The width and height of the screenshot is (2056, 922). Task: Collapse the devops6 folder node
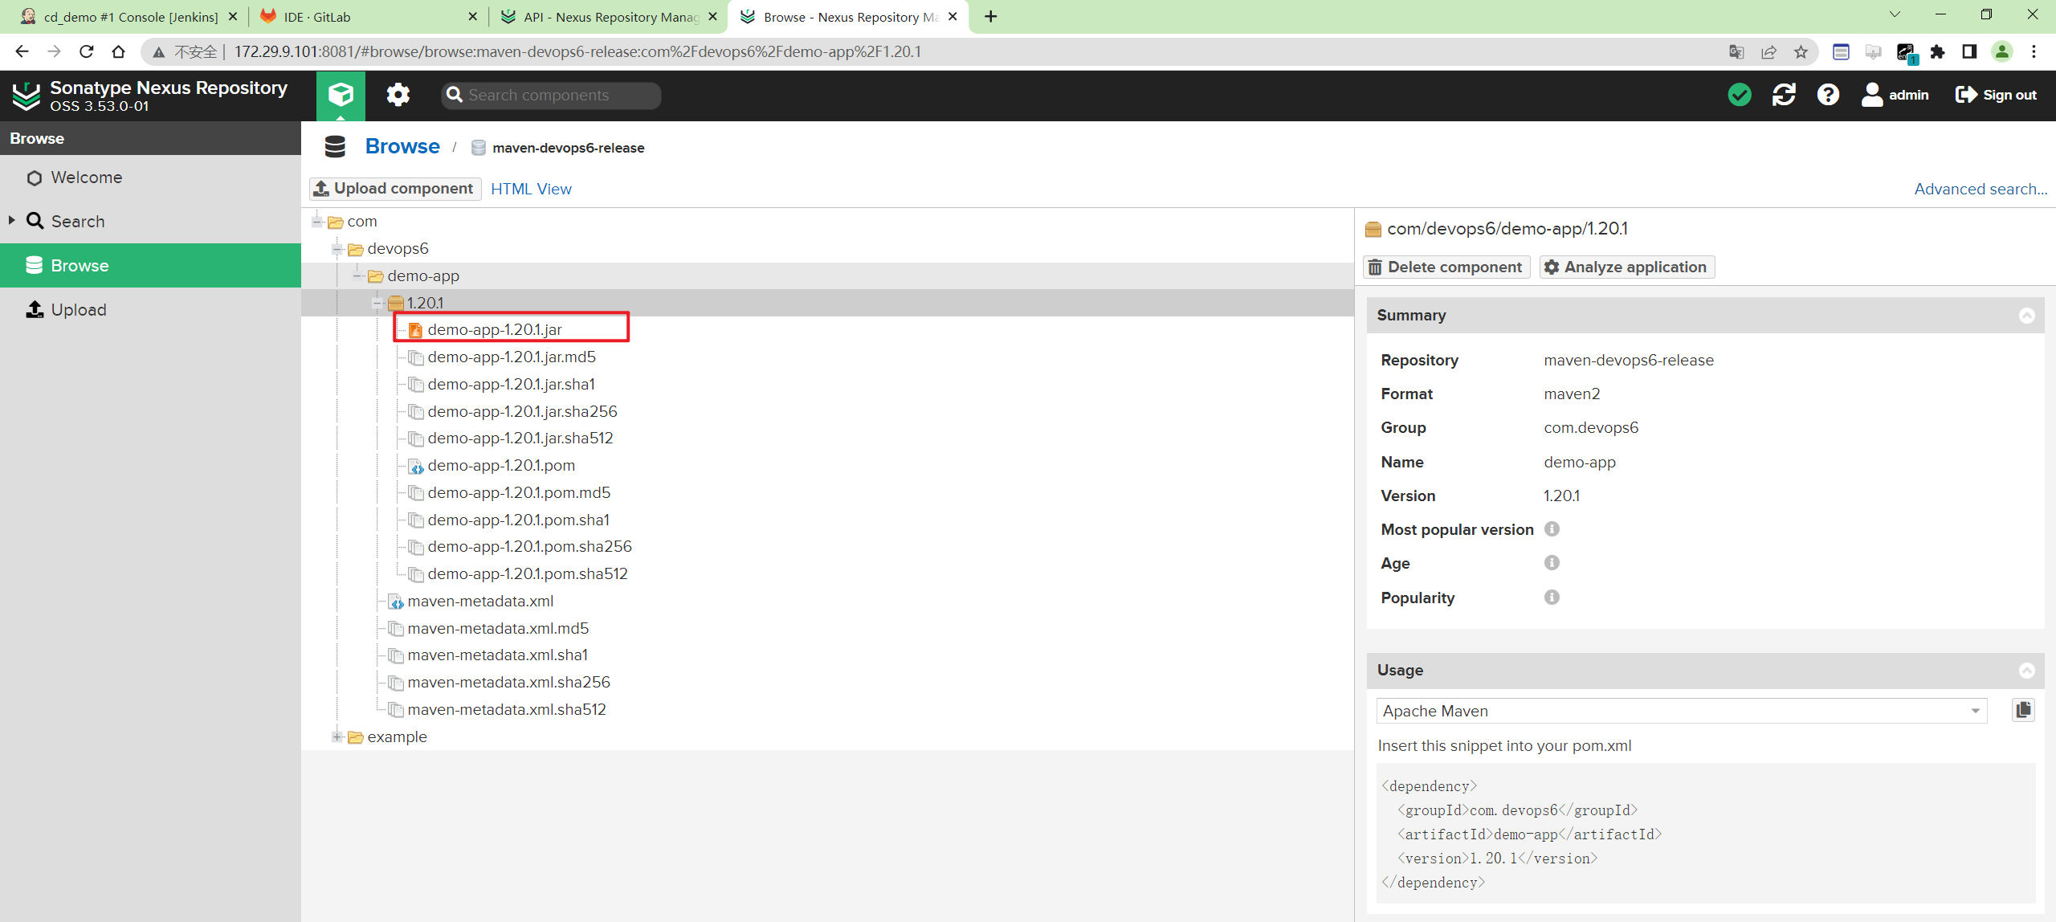click(x=337, y=249)
